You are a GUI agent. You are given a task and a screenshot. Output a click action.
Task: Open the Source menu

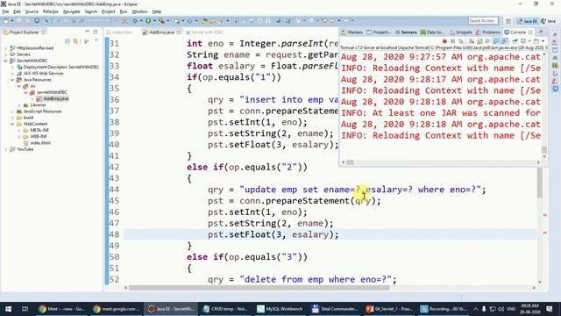pos(32,11)
